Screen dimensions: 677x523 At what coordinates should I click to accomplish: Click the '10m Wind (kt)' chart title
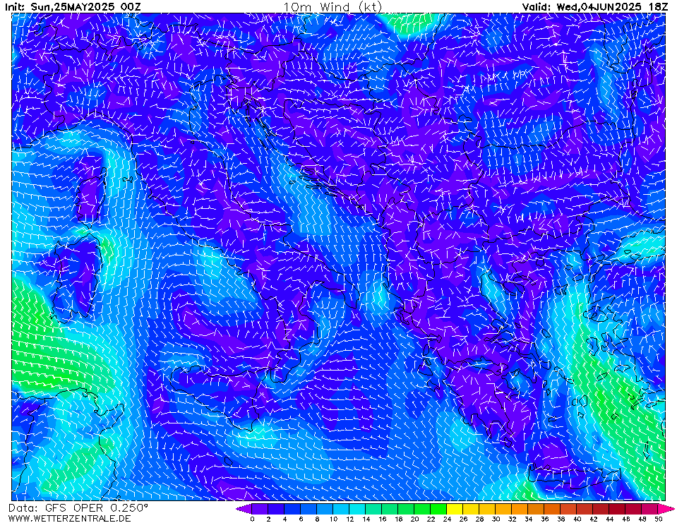[x=332, y=7]
